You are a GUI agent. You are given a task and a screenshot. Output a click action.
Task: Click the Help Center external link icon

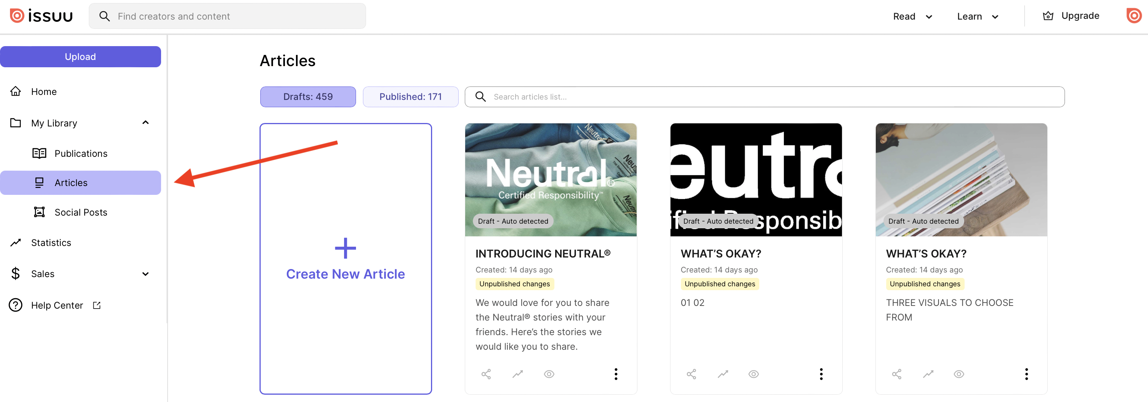click(97, 305)
